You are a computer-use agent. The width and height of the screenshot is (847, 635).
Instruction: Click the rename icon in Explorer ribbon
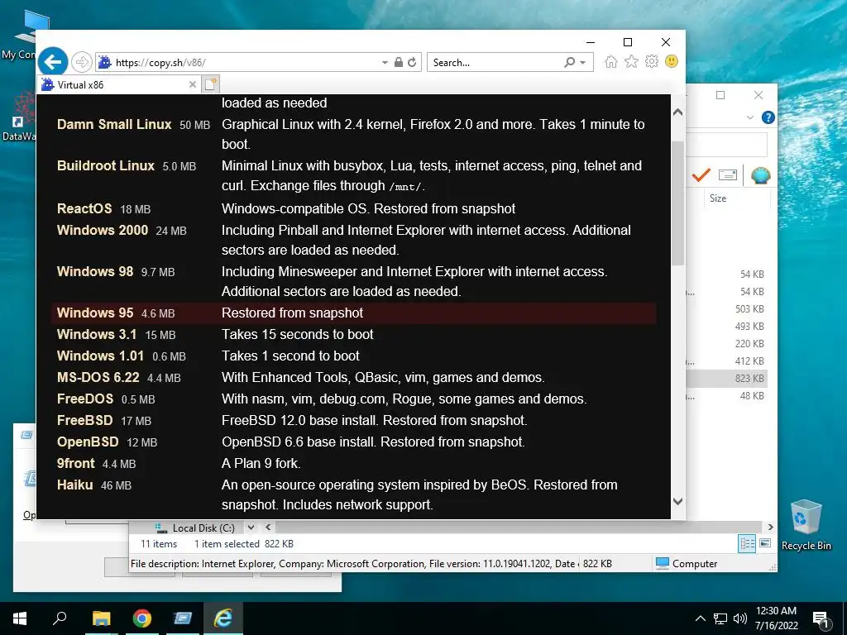728,175
